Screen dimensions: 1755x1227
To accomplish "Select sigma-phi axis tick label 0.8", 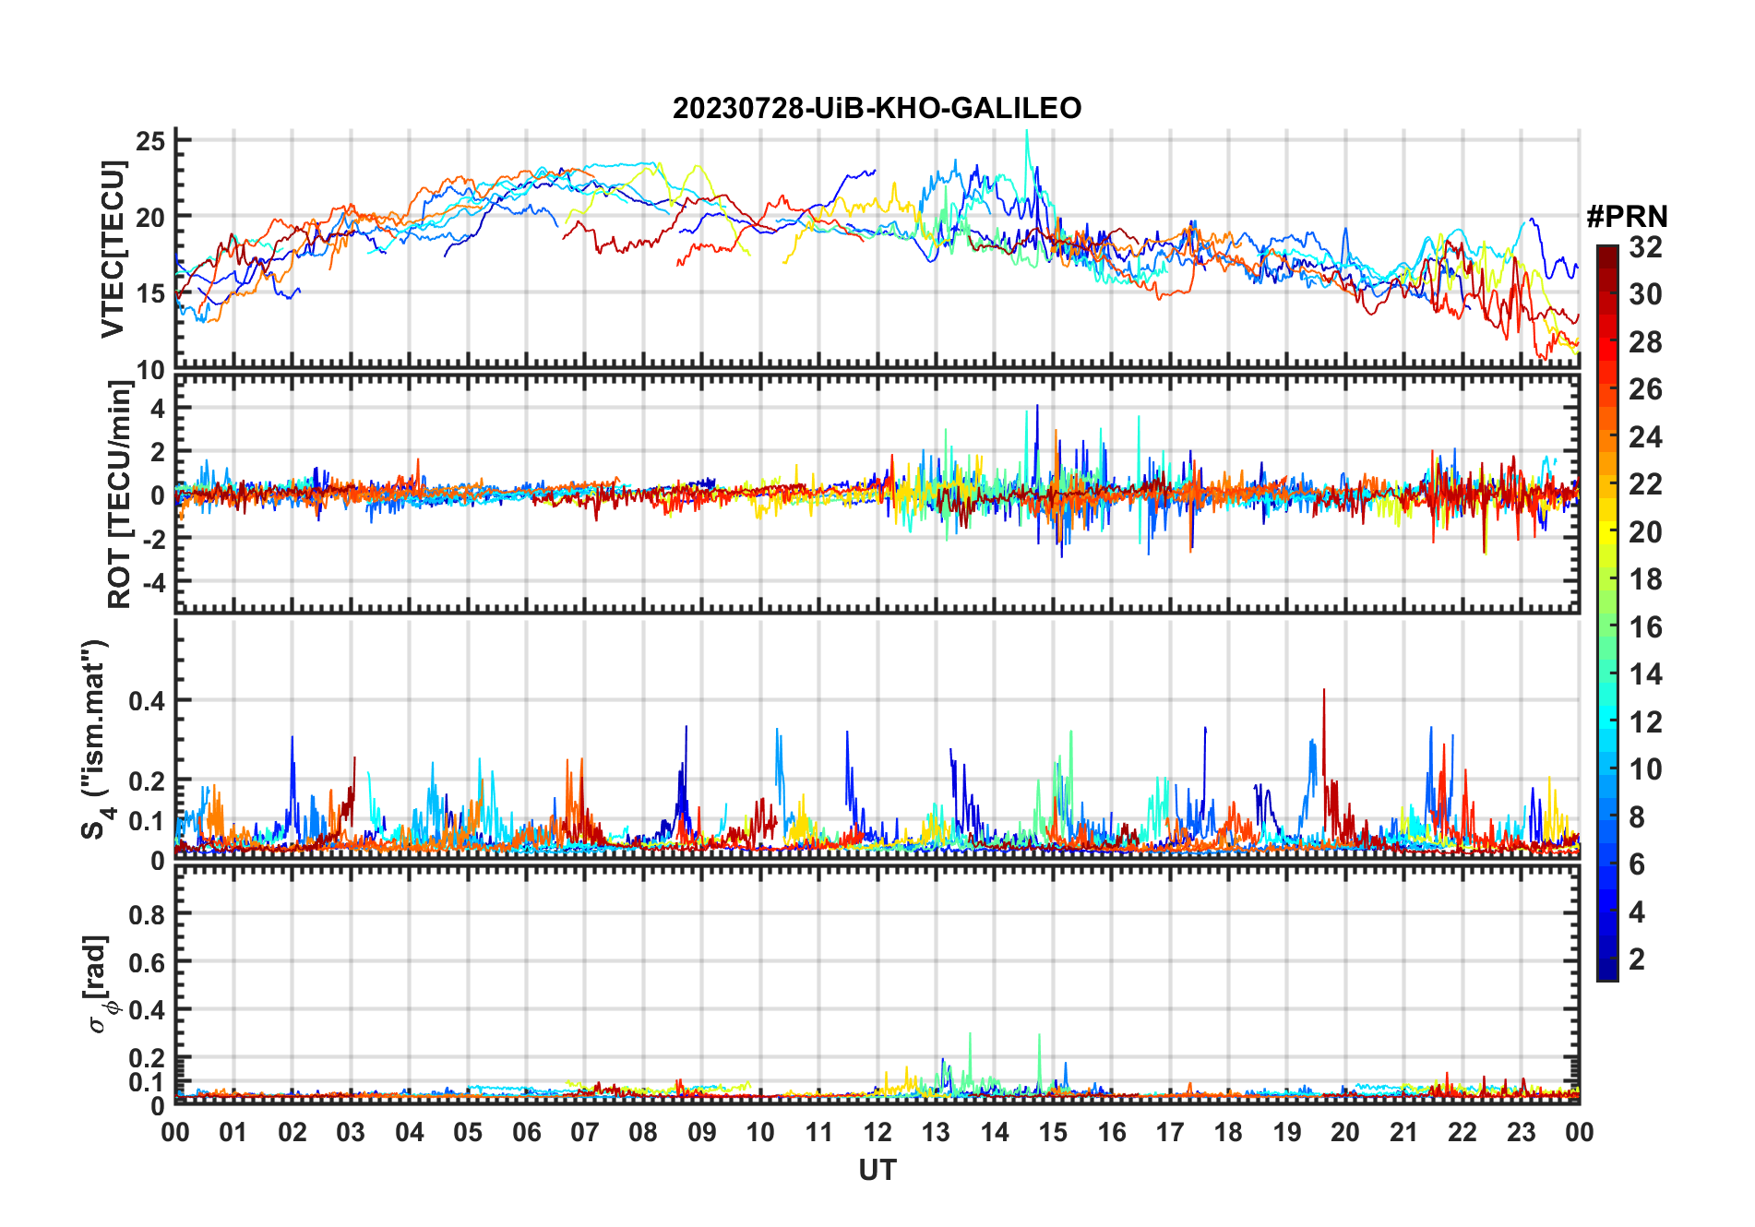I will pyautogui.click(x=148, y=914).
